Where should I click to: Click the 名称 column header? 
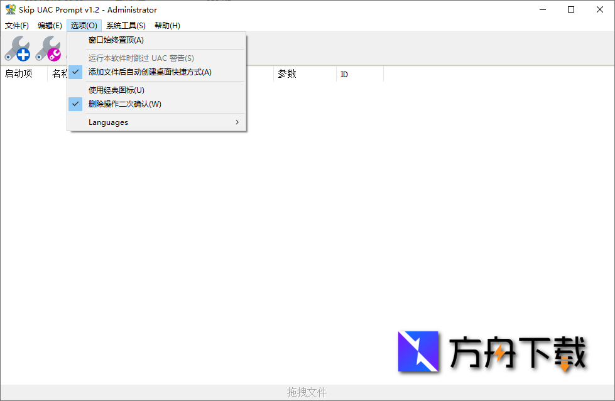[60, 73]
